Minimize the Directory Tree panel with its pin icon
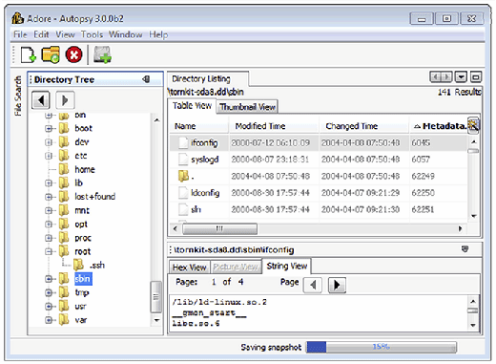 click(146, 79)
